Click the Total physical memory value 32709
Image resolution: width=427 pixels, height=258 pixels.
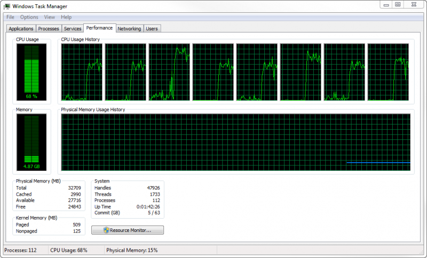(74, 188)
